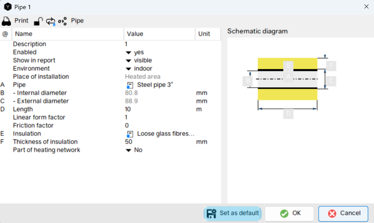The height and width of the screenshot is (223, 374).
Task: Click label F in schematic diagram
Action: point(331,66)
